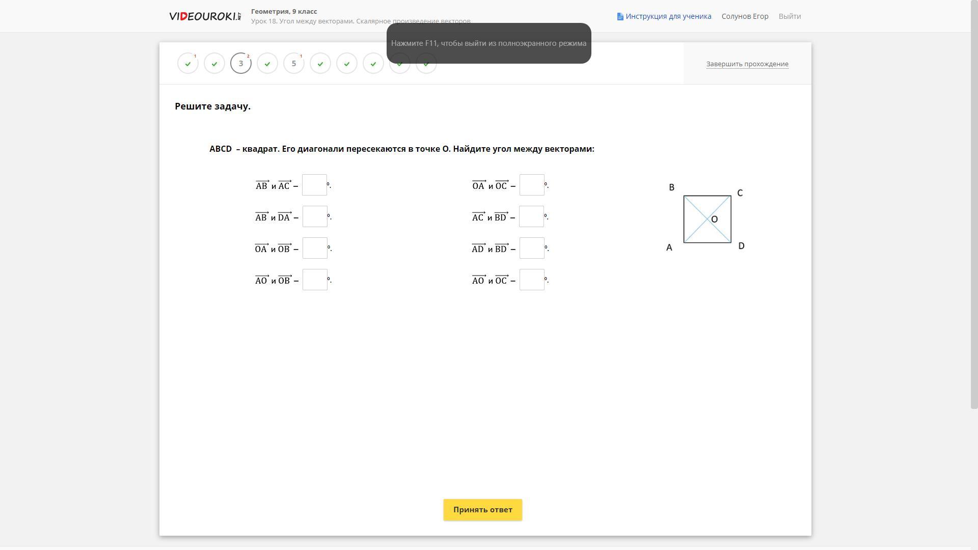Click the «Решите задачу.» heading

coord(212,106)
